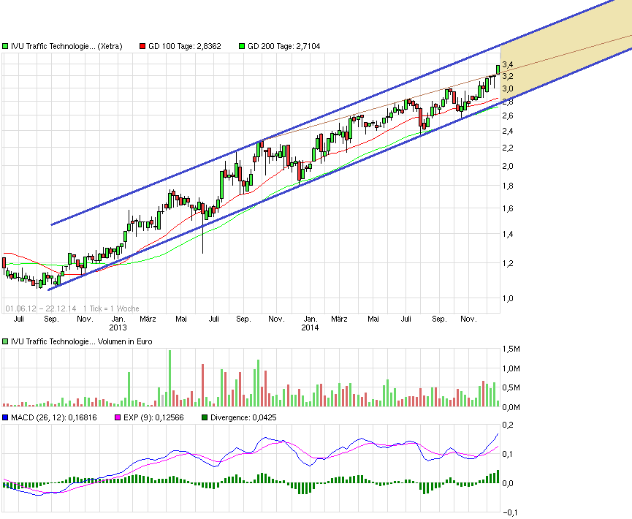The width and height of the screenshot is (632, 519).
Task: Click the volume axis label '1,5M'
Action: pyautogui.click(x=511, y=349)
